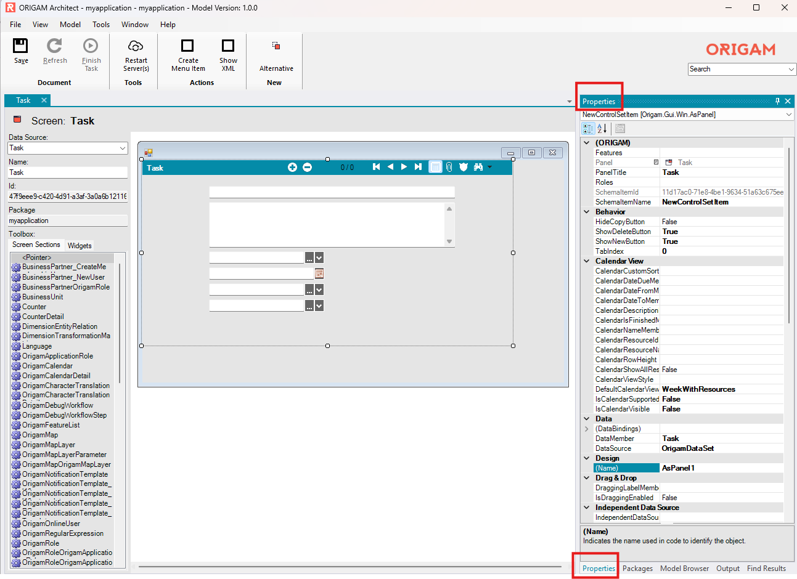797x579 pixels.
Task: Open the Data Source dropdown
Action: 122,148
